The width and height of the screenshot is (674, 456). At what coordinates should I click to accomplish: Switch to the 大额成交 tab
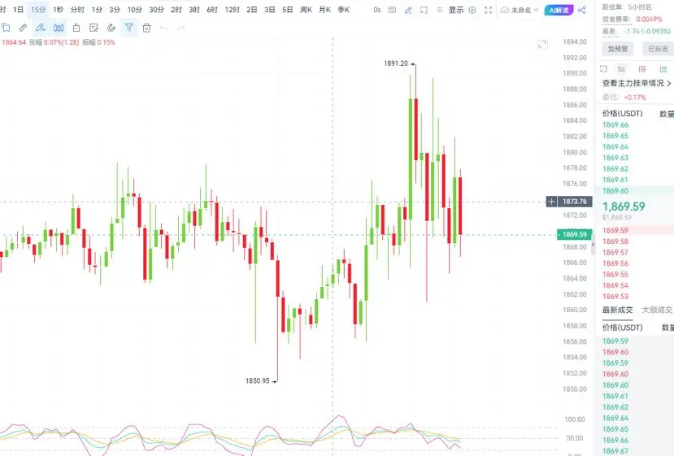[657, 310]
